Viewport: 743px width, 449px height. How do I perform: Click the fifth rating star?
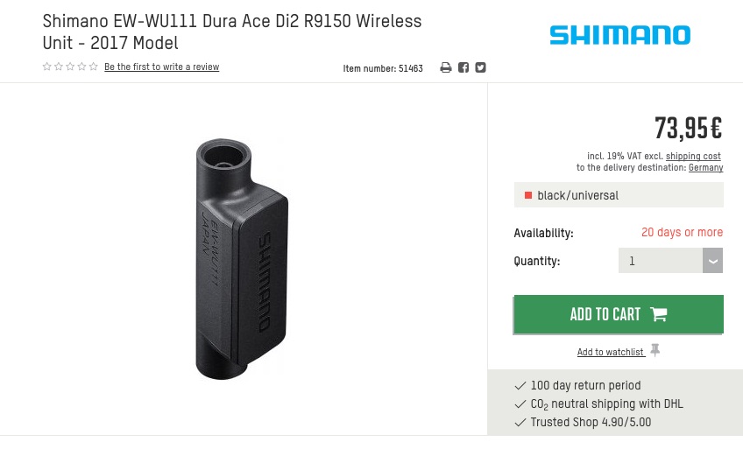tap(94, 67)
